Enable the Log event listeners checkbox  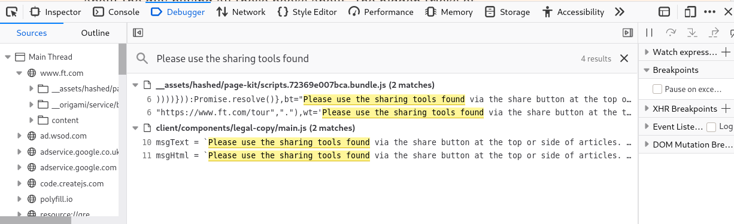pos(711,127)
